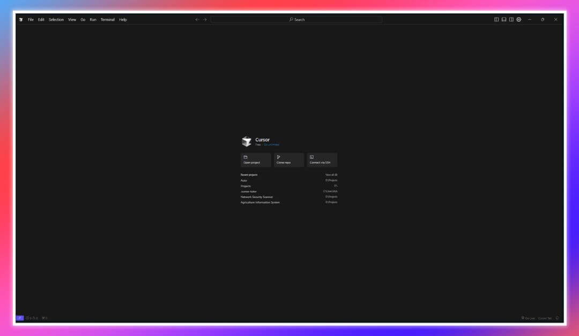
Task: Click the Cursor Tab status item
Action: 545,318
